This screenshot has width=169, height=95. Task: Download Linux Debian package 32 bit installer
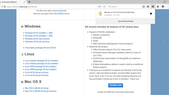click(41, 64)
